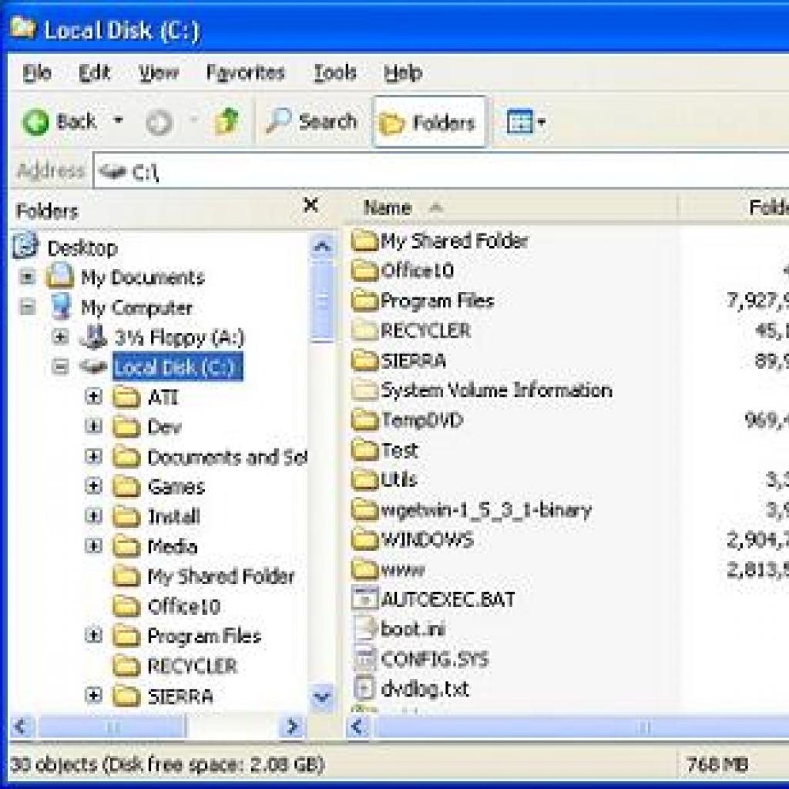Select the Utils folder icon
Image resolution: width=789 pixels, height=789 pixels.
coord(364,479)
